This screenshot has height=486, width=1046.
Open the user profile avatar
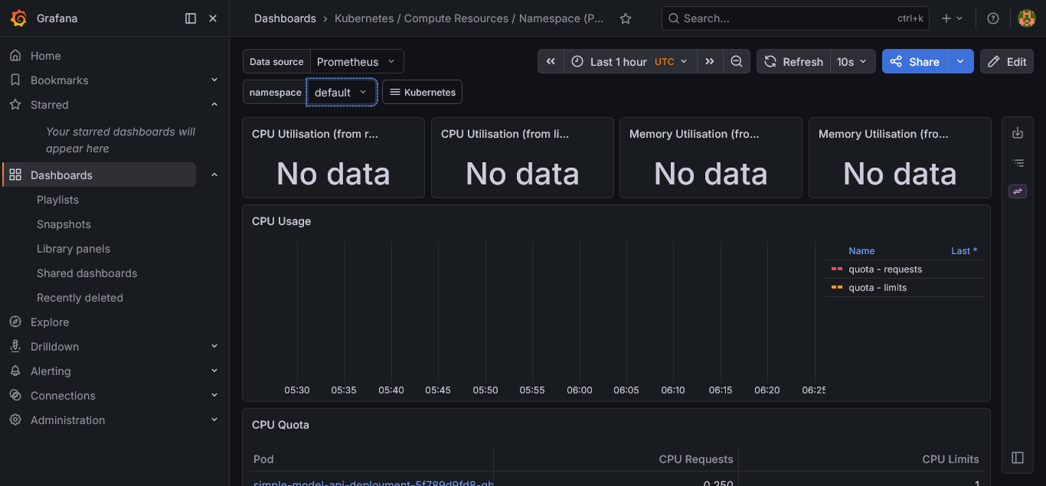(1026, 18)
